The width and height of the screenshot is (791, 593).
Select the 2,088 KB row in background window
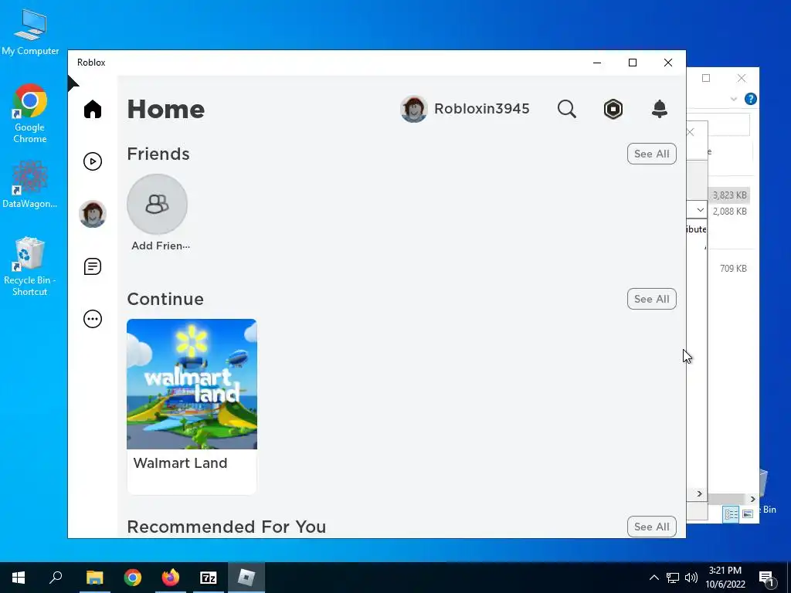click(x=729, y=212)
